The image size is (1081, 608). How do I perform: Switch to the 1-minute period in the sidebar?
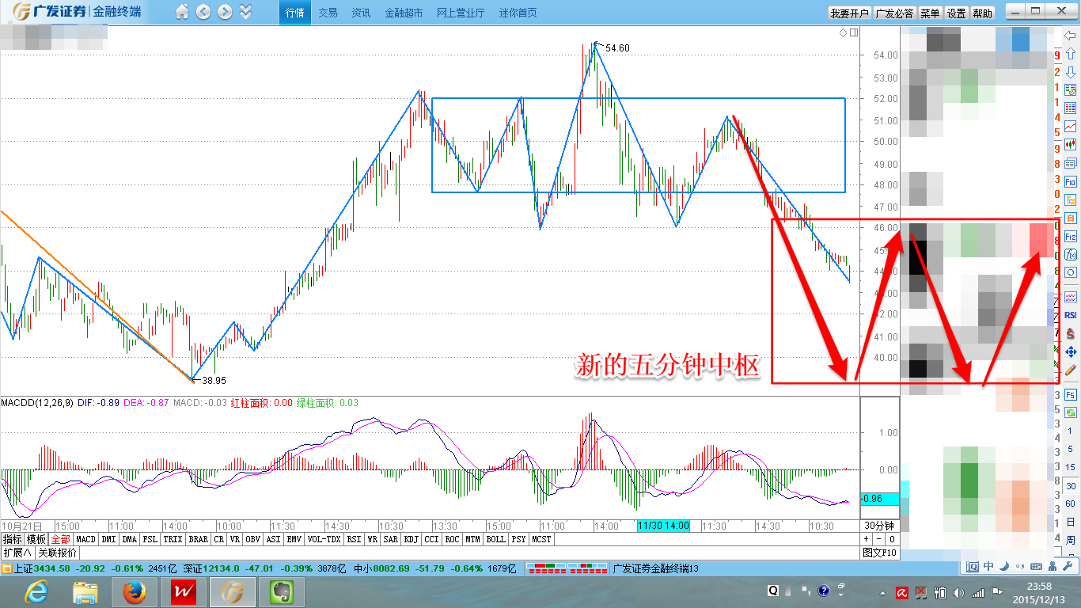click(x=1070, y=431)
